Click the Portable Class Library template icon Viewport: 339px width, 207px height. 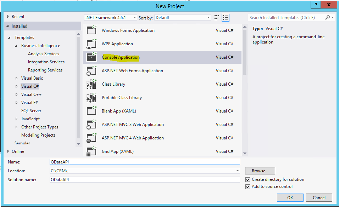coord(91,98)
